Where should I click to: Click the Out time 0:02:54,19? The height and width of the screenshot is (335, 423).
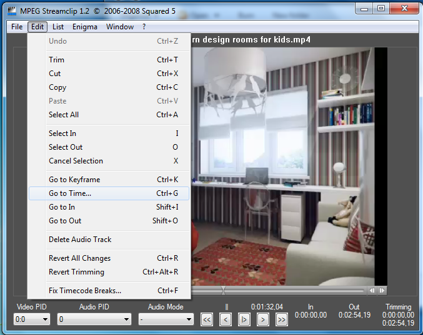coord(354,315)
